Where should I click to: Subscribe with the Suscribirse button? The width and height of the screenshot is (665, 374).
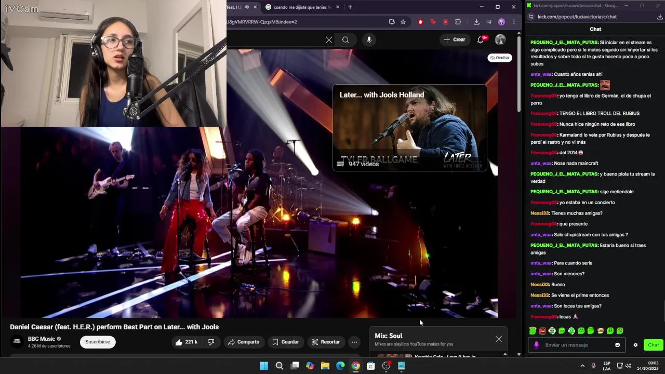coord(98,342)
